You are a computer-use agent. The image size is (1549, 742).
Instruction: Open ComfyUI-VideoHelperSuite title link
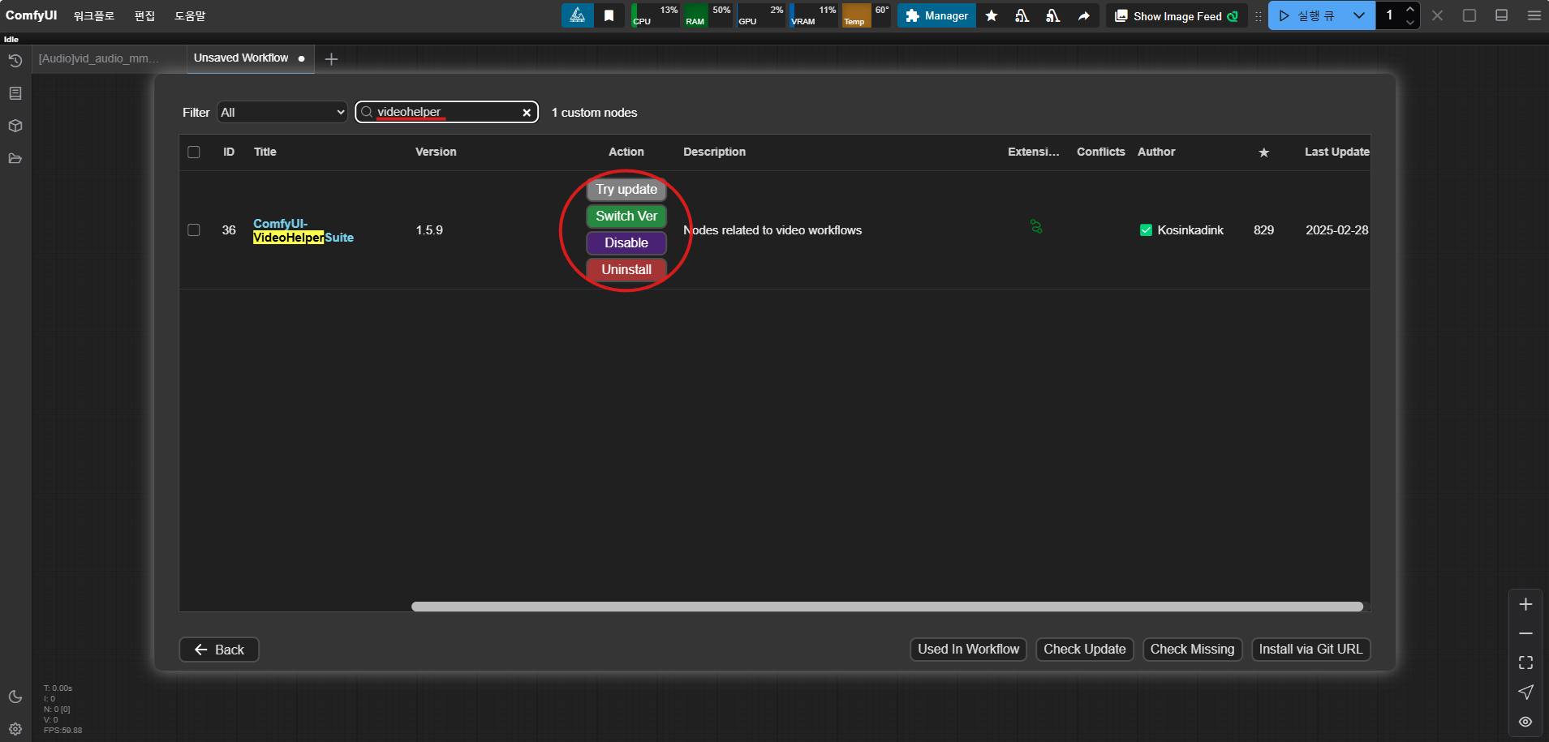pos(303,230)
